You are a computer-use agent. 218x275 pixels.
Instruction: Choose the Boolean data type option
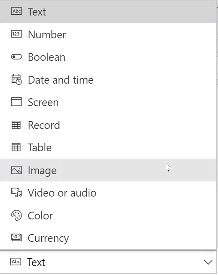tap(108, 57)
